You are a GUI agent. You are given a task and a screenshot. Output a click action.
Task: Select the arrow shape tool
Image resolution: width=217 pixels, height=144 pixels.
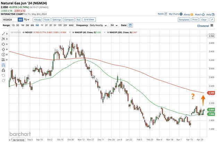(3, 49)
